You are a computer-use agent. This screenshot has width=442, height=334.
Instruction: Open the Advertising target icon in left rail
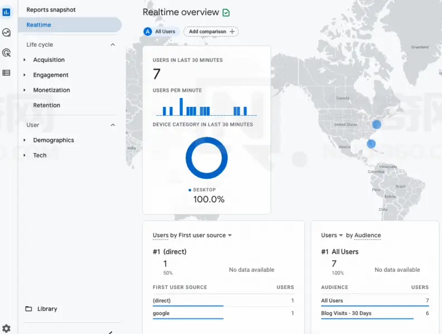coord(6,53)
